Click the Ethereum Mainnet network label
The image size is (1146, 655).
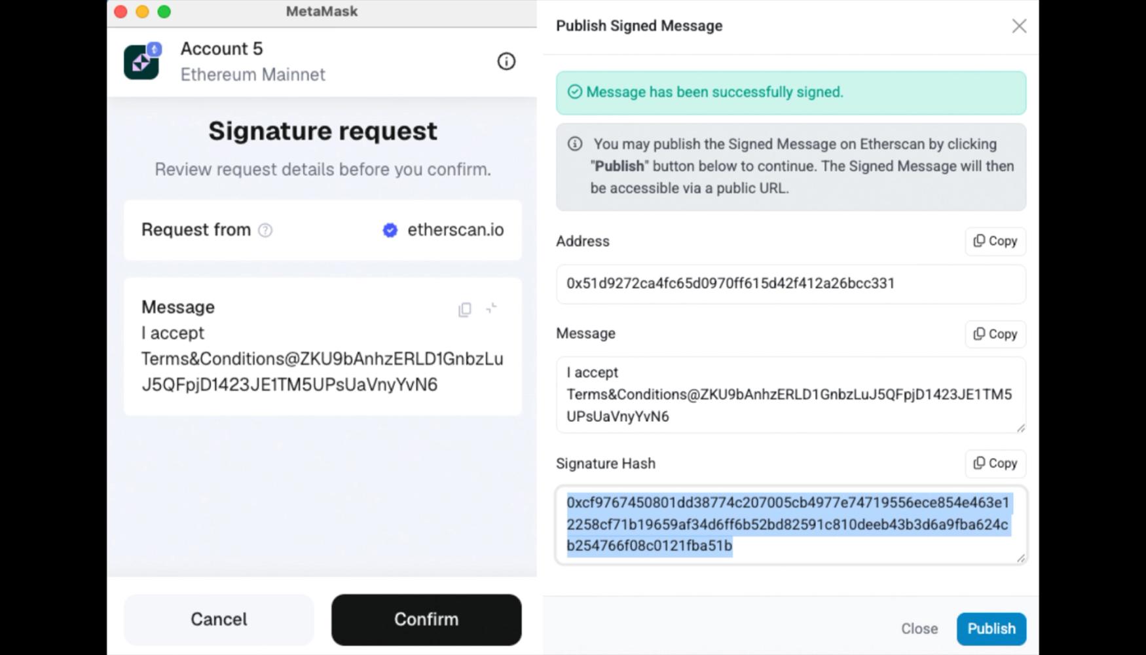tap(253, 75)
